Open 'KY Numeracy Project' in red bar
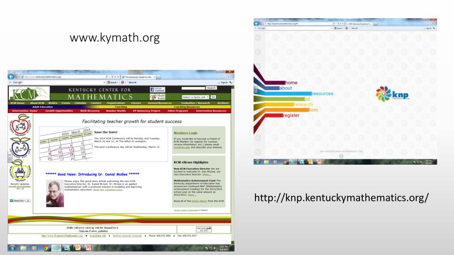The width and height of the screenshot is (454, 255). coord(146,111)
